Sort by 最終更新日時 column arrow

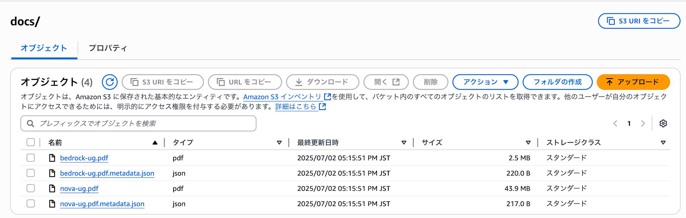404,142
